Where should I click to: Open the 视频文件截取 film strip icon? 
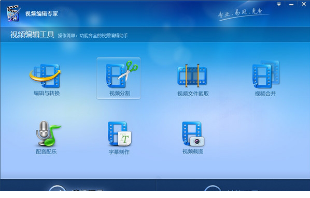[x=192, y=75]
